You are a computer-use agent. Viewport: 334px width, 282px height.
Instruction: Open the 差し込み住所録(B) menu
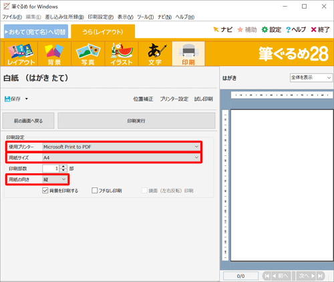pos(64,17)
